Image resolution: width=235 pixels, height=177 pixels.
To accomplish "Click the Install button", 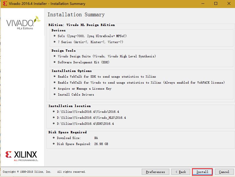I will pyautogui.click(x=202, y=172).
